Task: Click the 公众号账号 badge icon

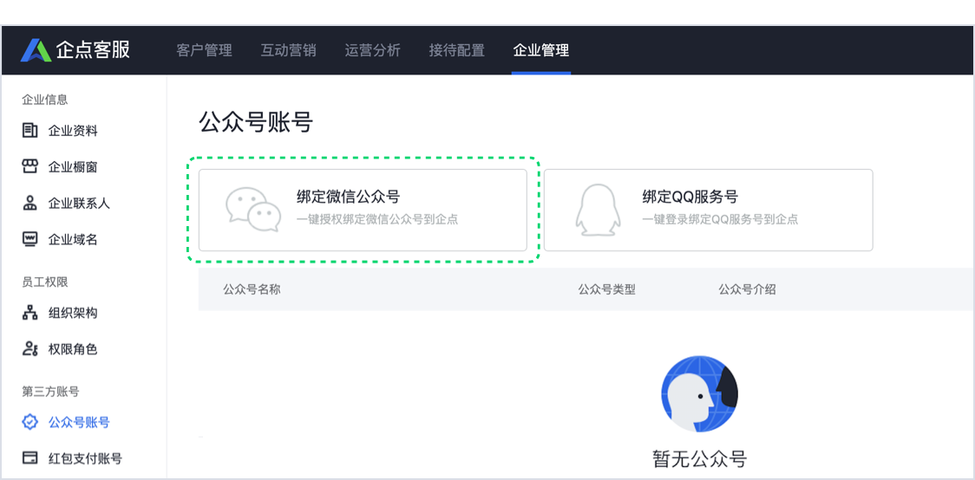Action: click(x=29, y=422)
